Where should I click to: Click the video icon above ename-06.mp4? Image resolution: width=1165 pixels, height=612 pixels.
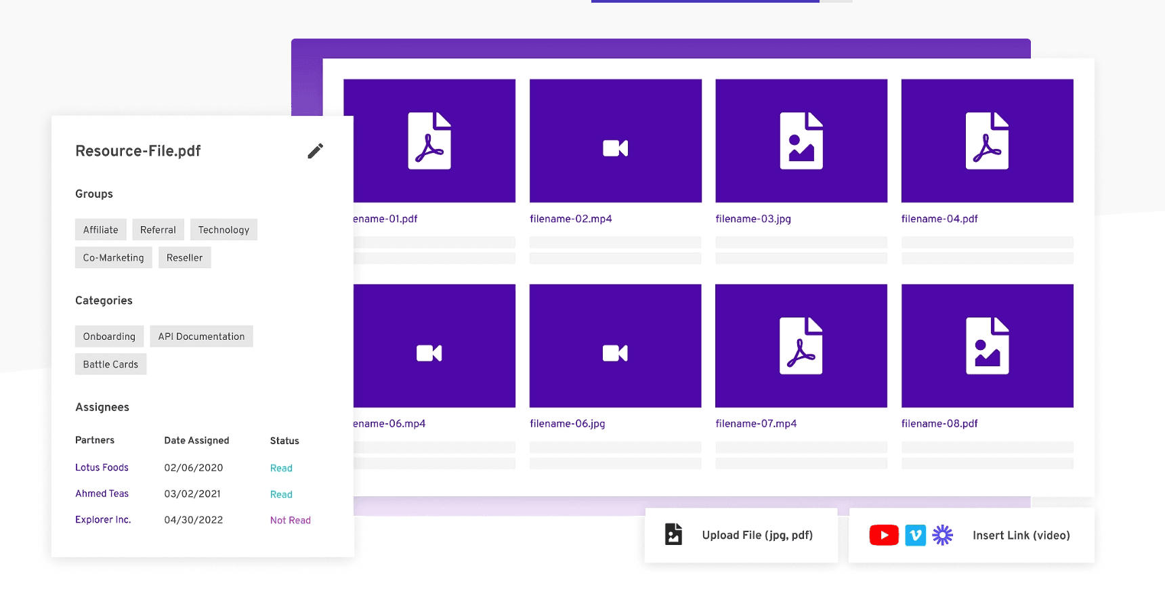429,353
